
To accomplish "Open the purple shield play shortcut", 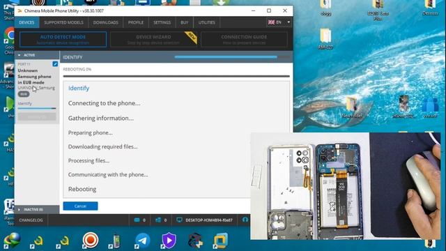I will [169, 241].
